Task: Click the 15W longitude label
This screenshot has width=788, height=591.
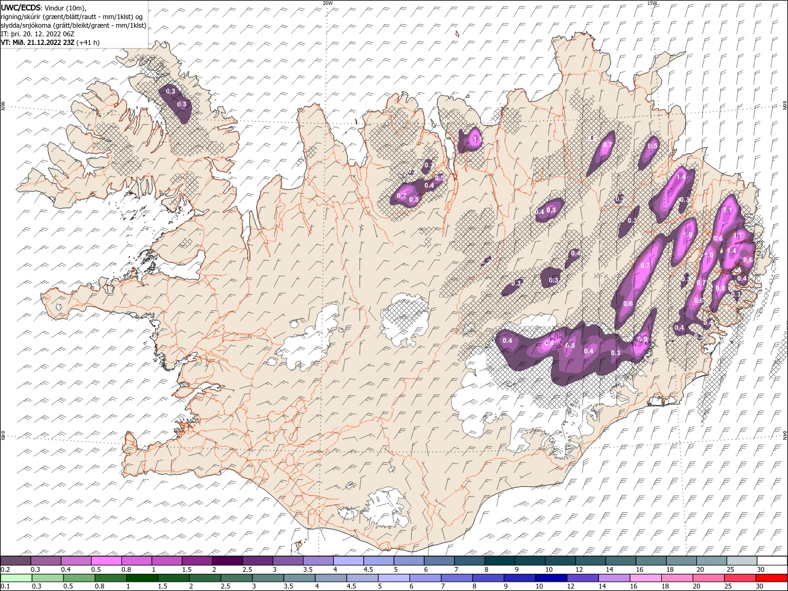Action: (652, 3)
